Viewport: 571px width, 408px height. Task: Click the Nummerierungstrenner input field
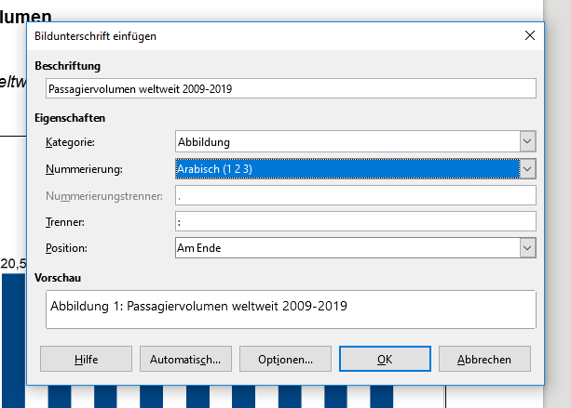click(356, 195)
